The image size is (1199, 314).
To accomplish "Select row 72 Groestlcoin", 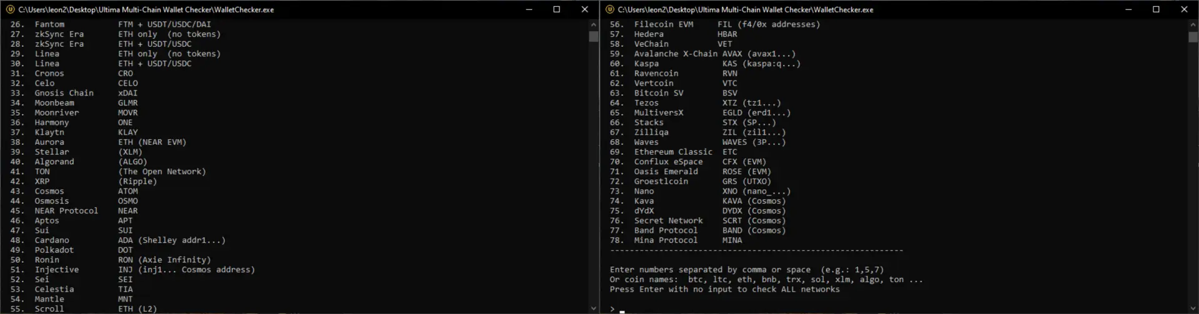I will click(691, 181).
